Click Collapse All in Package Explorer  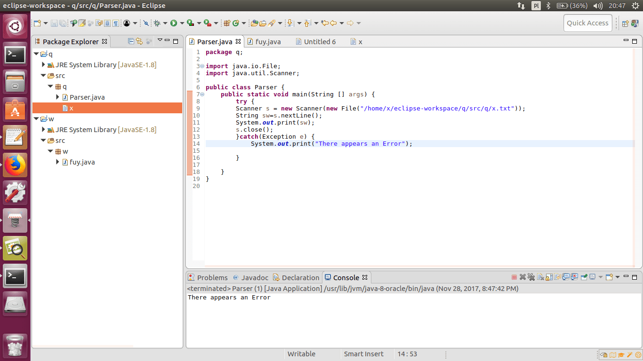pos(131,41)
